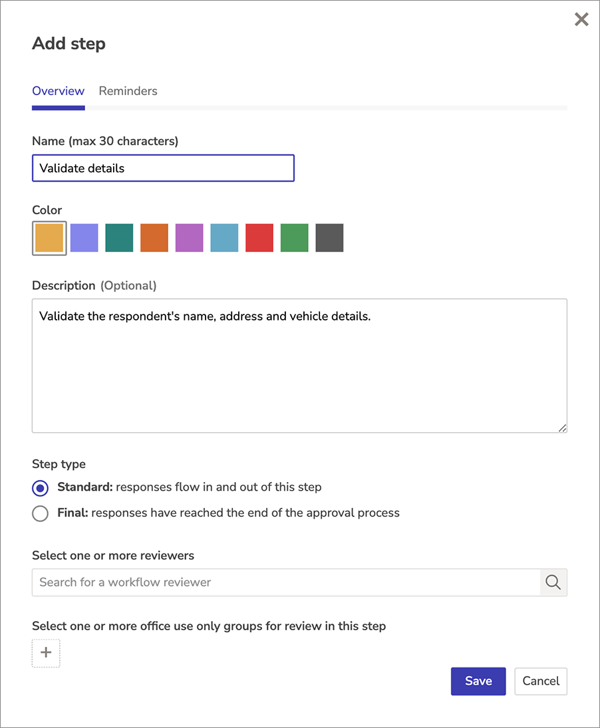
Task: Close the Add step dialog with X
Action: pyautogui.click(x=581, y=19)
